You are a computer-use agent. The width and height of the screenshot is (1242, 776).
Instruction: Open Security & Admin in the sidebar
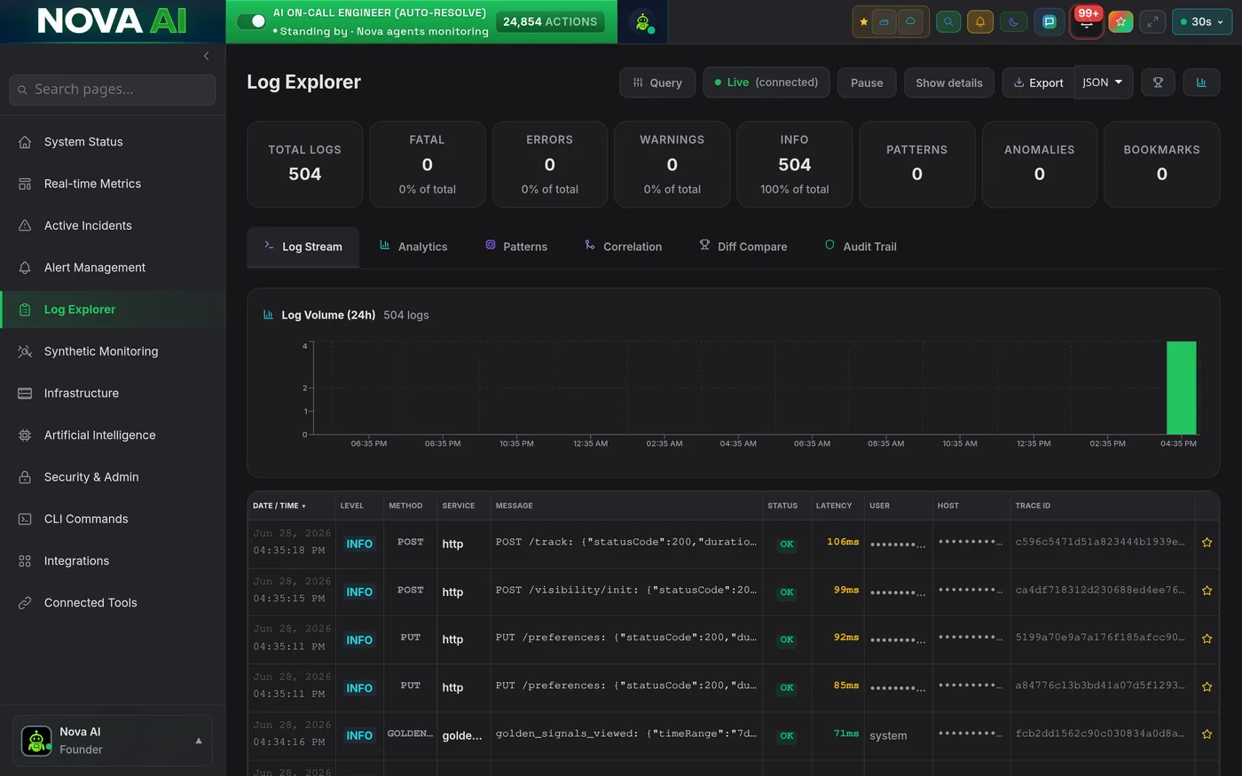click(113, 477)
